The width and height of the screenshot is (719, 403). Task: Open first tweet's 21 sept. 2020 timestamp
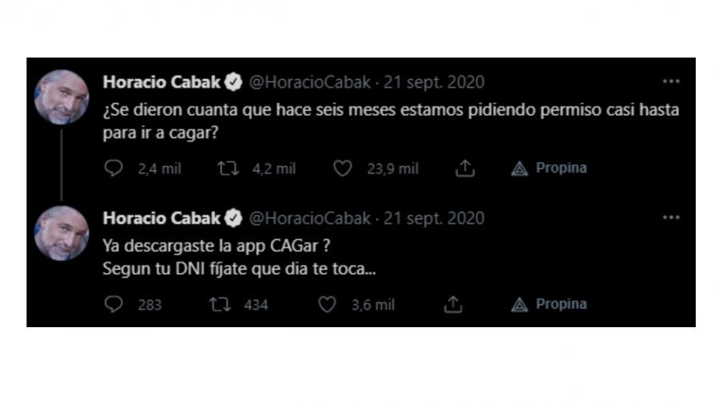point(434,82)
